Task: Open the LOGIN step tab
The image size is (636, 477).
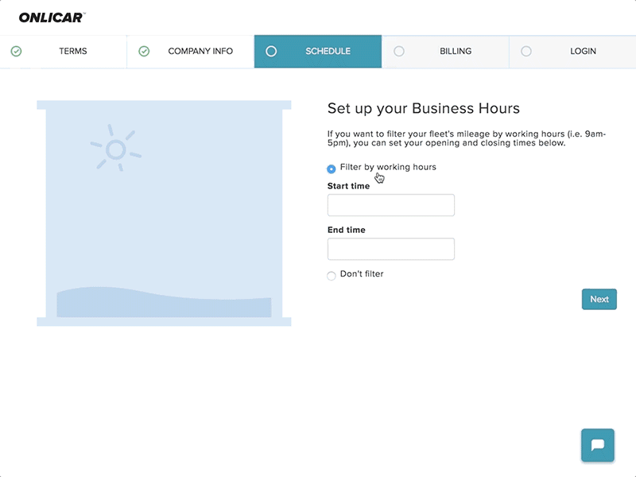Action: pos(572,52)
